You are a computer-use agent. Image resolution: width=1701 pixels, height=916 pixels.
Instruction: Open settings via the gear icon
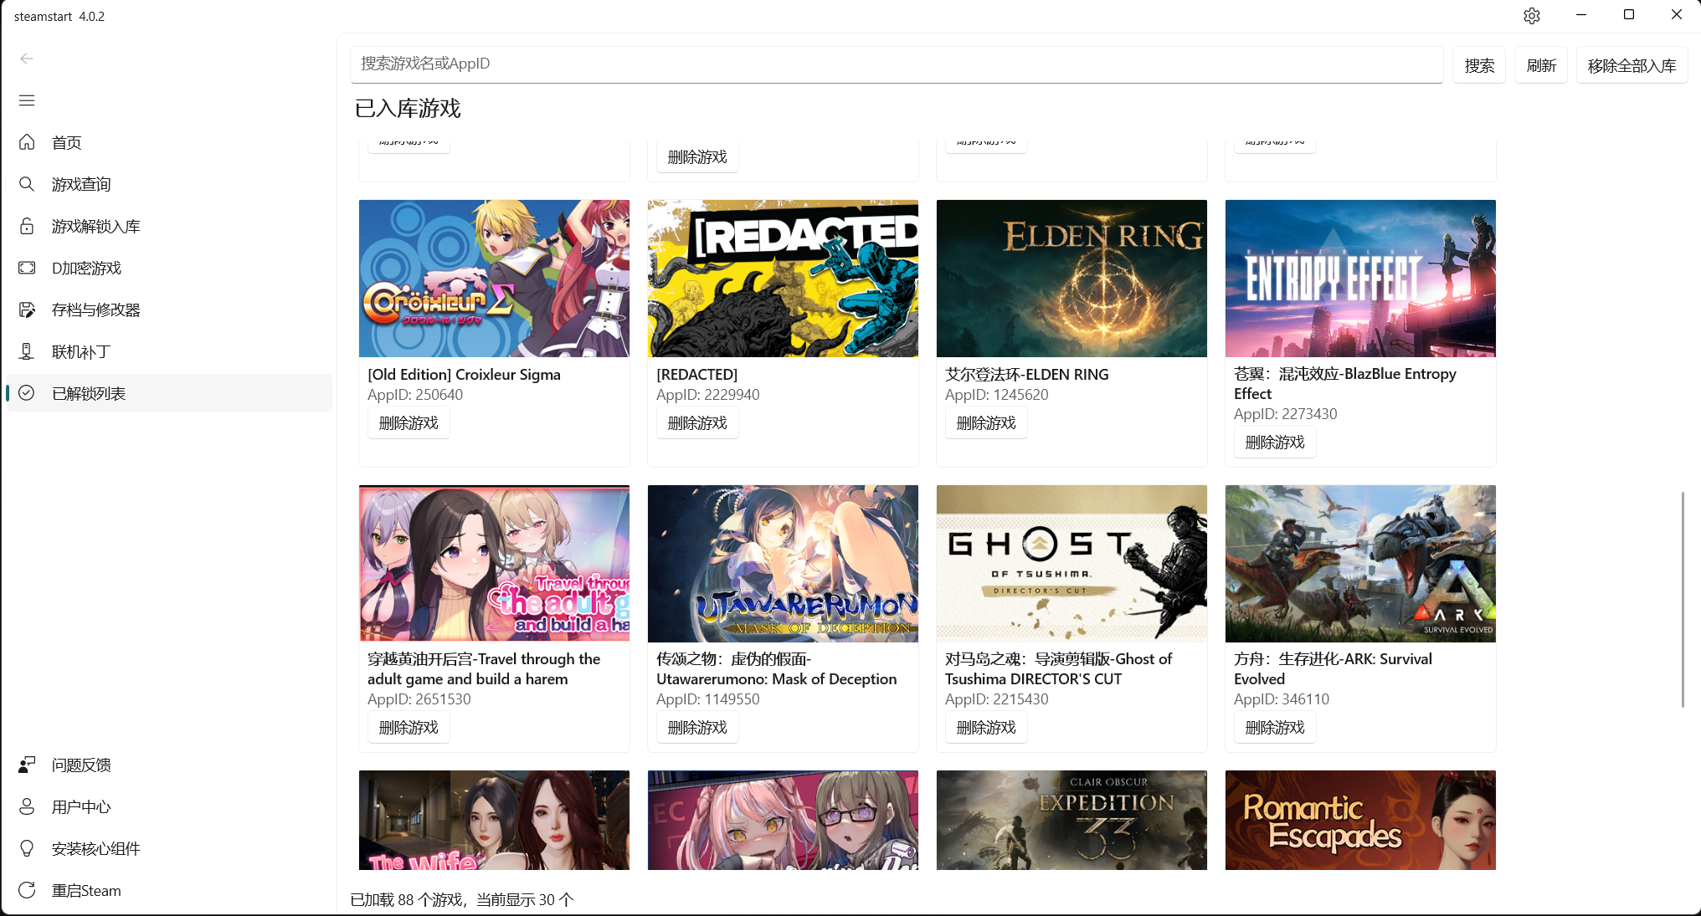pyautogui.click(x=1532, y=16)
